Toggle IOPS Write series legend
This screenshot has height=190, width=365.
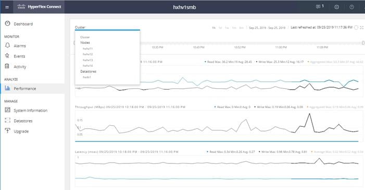click(x=280, y=62)
